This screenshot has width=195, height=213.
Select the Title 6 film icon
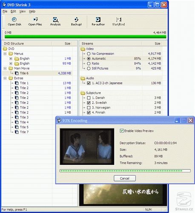pyautogui.click(x=17, y=73)
